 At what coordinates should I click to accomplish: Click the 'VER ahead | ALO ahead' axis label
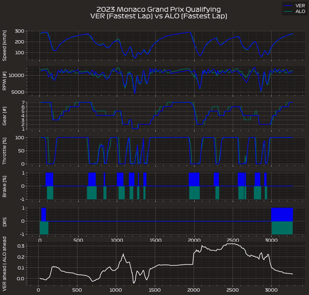tap(4, 264)
